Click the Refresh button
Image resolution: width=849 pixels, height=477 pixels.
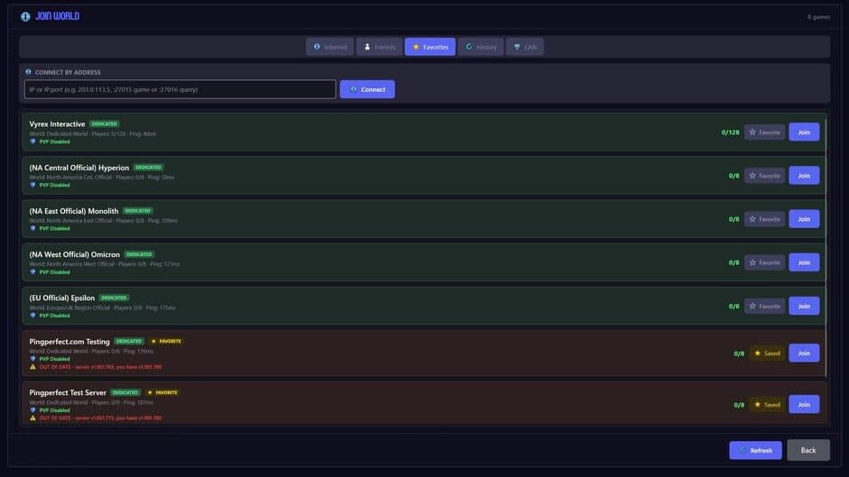(x=755, y=450)
